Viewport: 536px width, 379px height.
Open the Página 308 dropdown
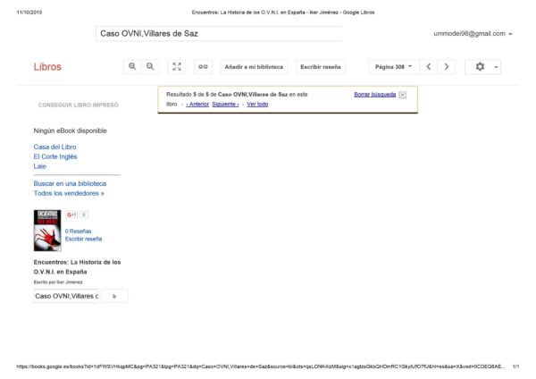tap(394, 66)
